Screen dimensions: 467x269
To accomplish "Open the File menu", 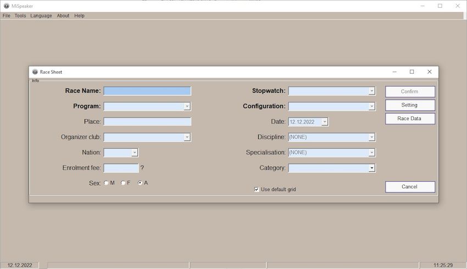I will 6,16.
